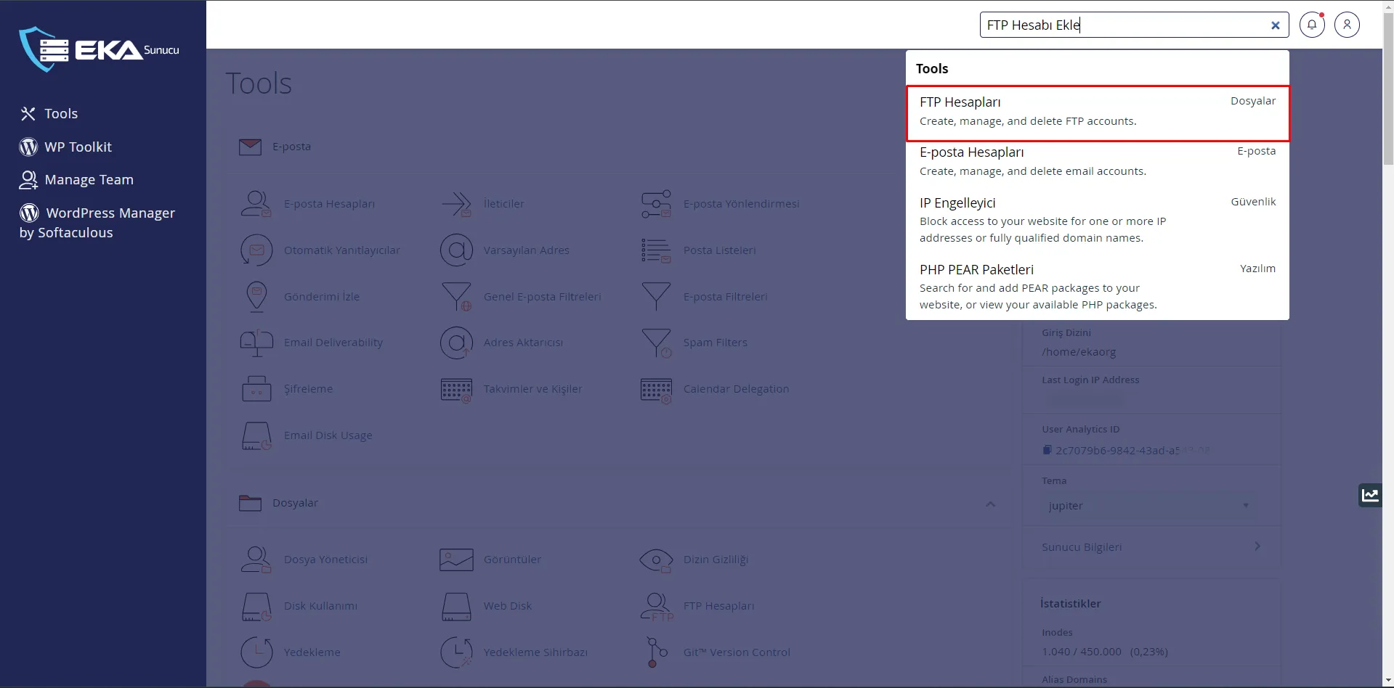Expand Sunucu Bilgileri arrow
Image resolution: width=1394 pixels, height=688 pixels.
pyautogui.click(x=1257, y=546)
